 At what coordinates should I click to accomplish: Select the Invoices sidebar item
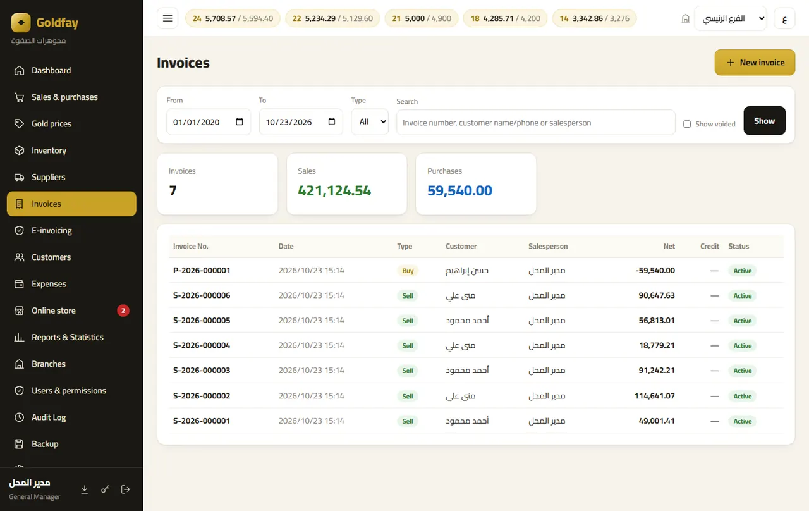point(71,204)
